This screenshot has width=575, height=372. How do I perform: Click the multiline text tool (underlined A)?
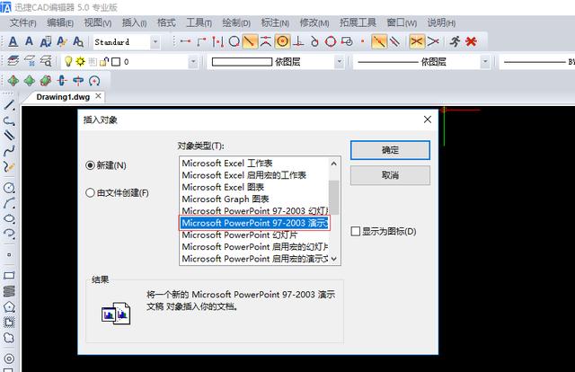pos(13,42)
